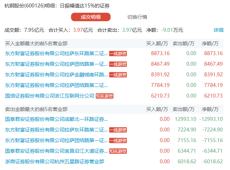Click net amount -6344.71
230x170 pixels.
212,151
